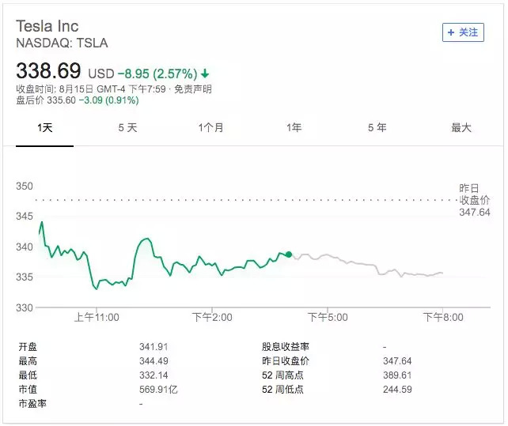The width and height of the screenshot is (508, 426).
Task: Click the "关注" follow button
Action: coord(463,32)
